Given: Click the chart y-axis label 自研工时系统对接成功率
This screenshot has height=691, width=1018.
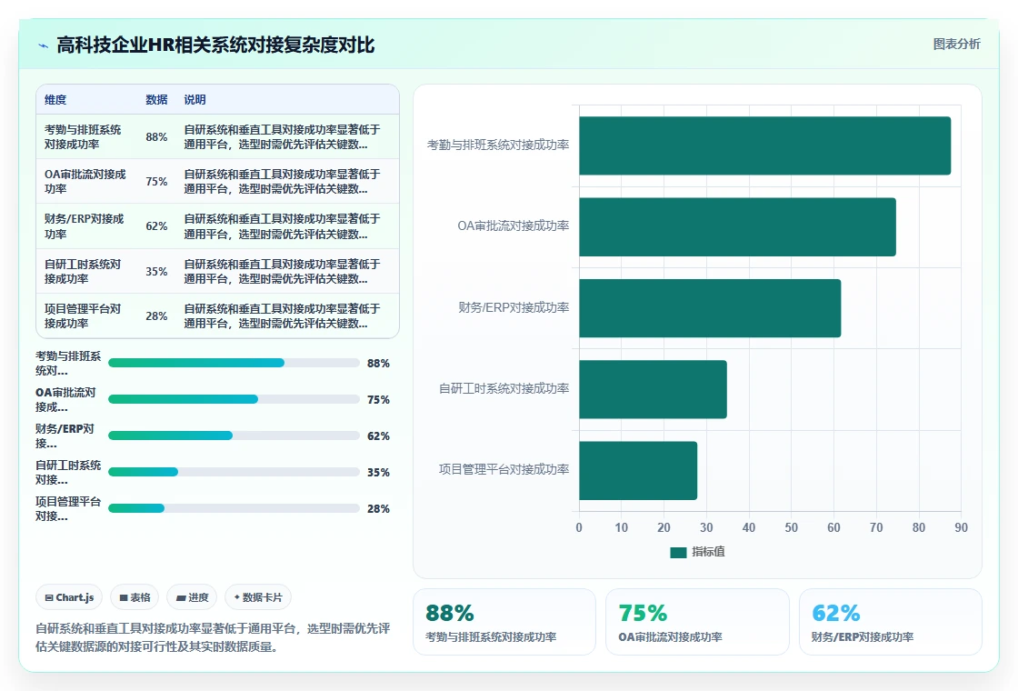Looking at the screenshot, I should [504, 388].
